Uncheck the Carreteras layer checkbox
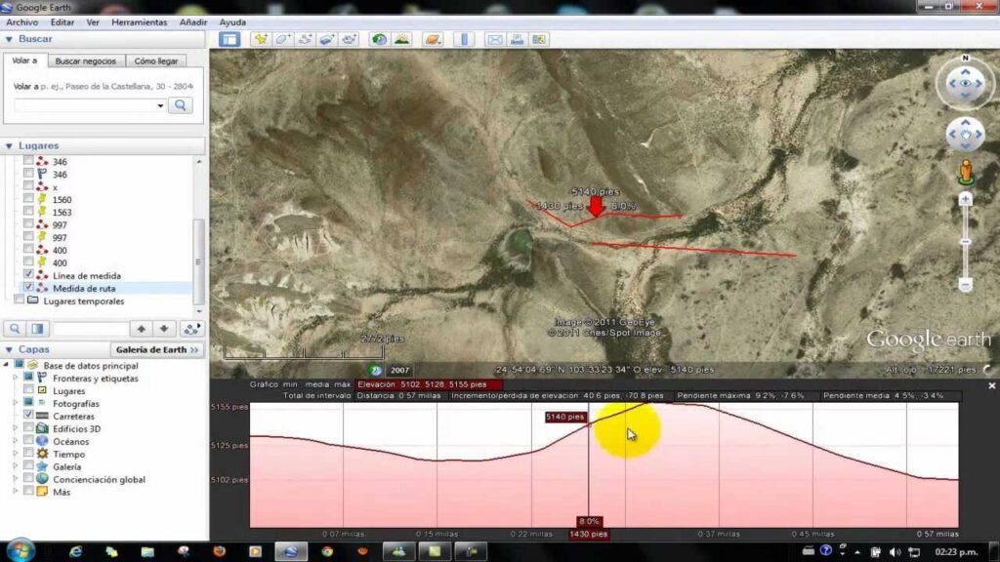This screenshot has height=562, width=1000. coord(28,416)
